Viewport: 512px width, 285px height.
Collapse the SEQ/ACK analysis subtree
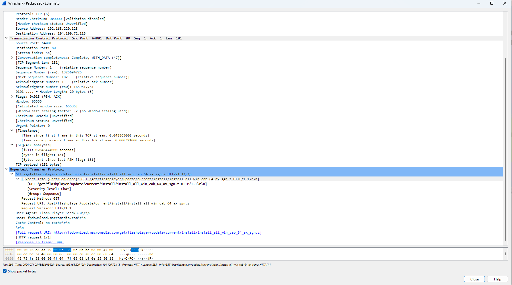[x=12, y=145]
